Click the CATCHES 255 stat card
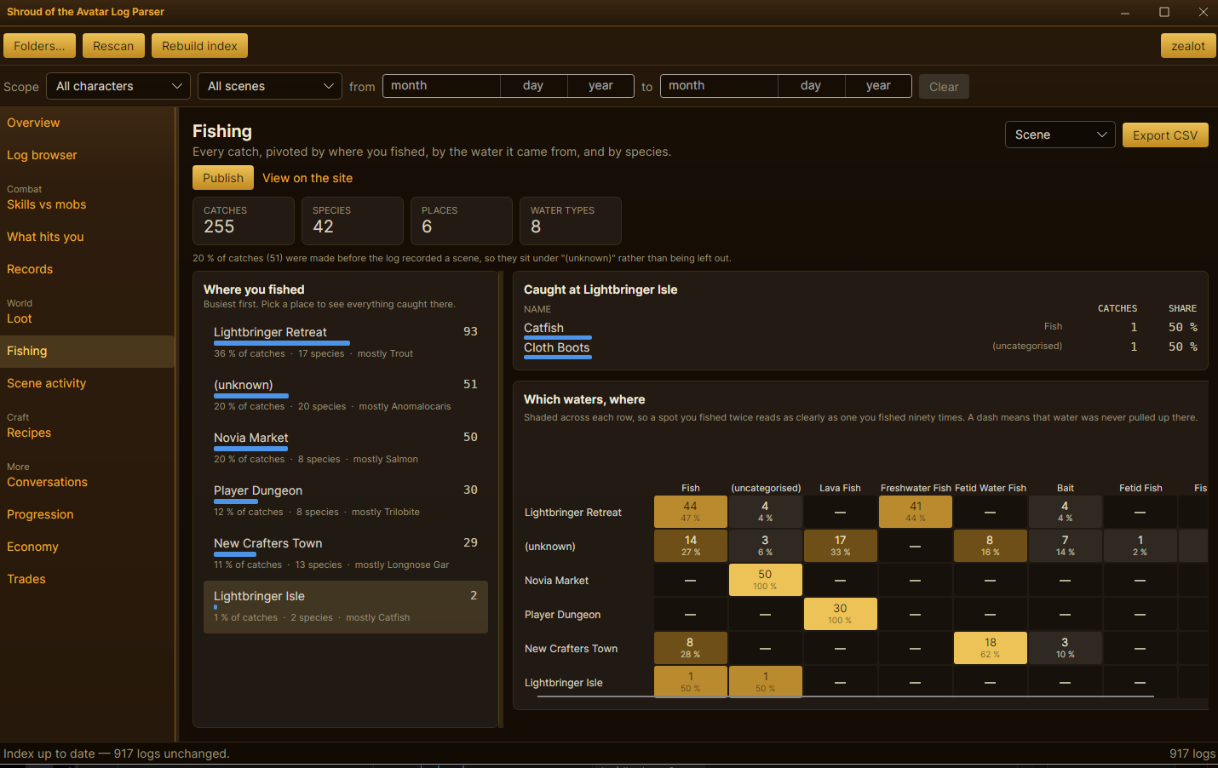This screenshot has width=1218, height=768. 244,221
